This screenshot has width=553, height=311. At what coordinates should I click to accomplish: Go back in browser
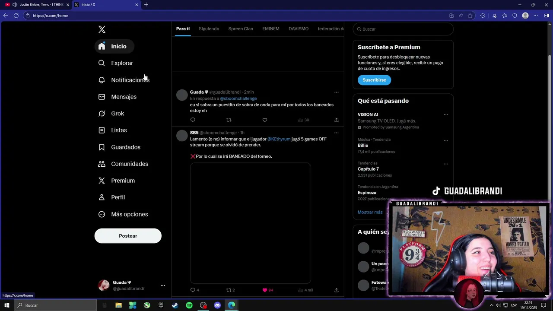(6, 16)
